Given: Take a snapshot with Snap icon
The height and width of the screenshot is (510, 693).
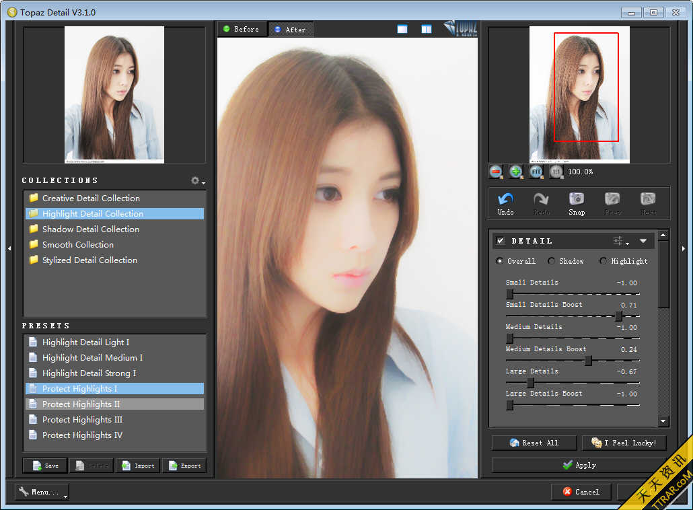Looking at the screenshot, I should point(577,199).
